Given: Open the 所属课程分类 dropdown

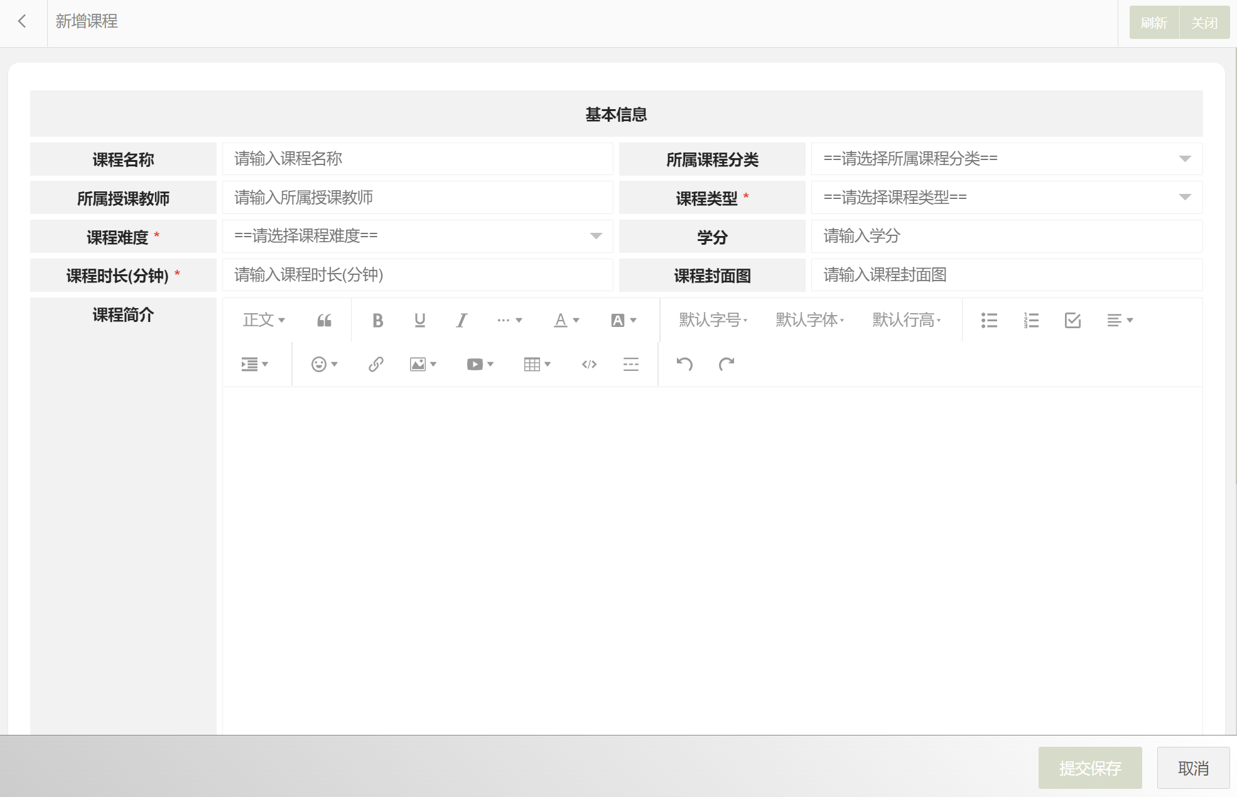Looking at the screenshot, I should [1006, 159].
